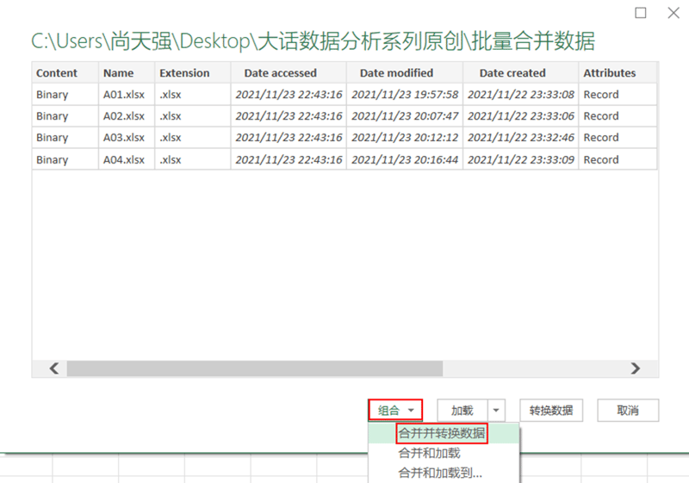Click Date accessed value in A02.xlsx row
The width and height of the screenshot is (689, 483).
289,116
